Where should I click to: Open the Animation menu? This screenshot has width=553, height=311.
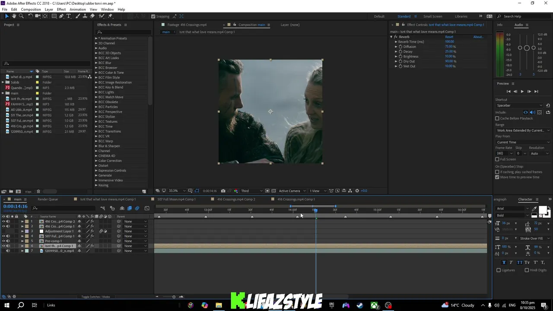coord(78,10)
